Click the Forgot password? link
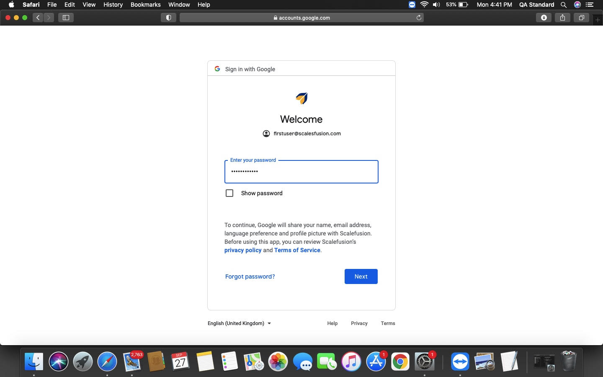The width and height of the screenshot is (603, 377). point(250,276)
